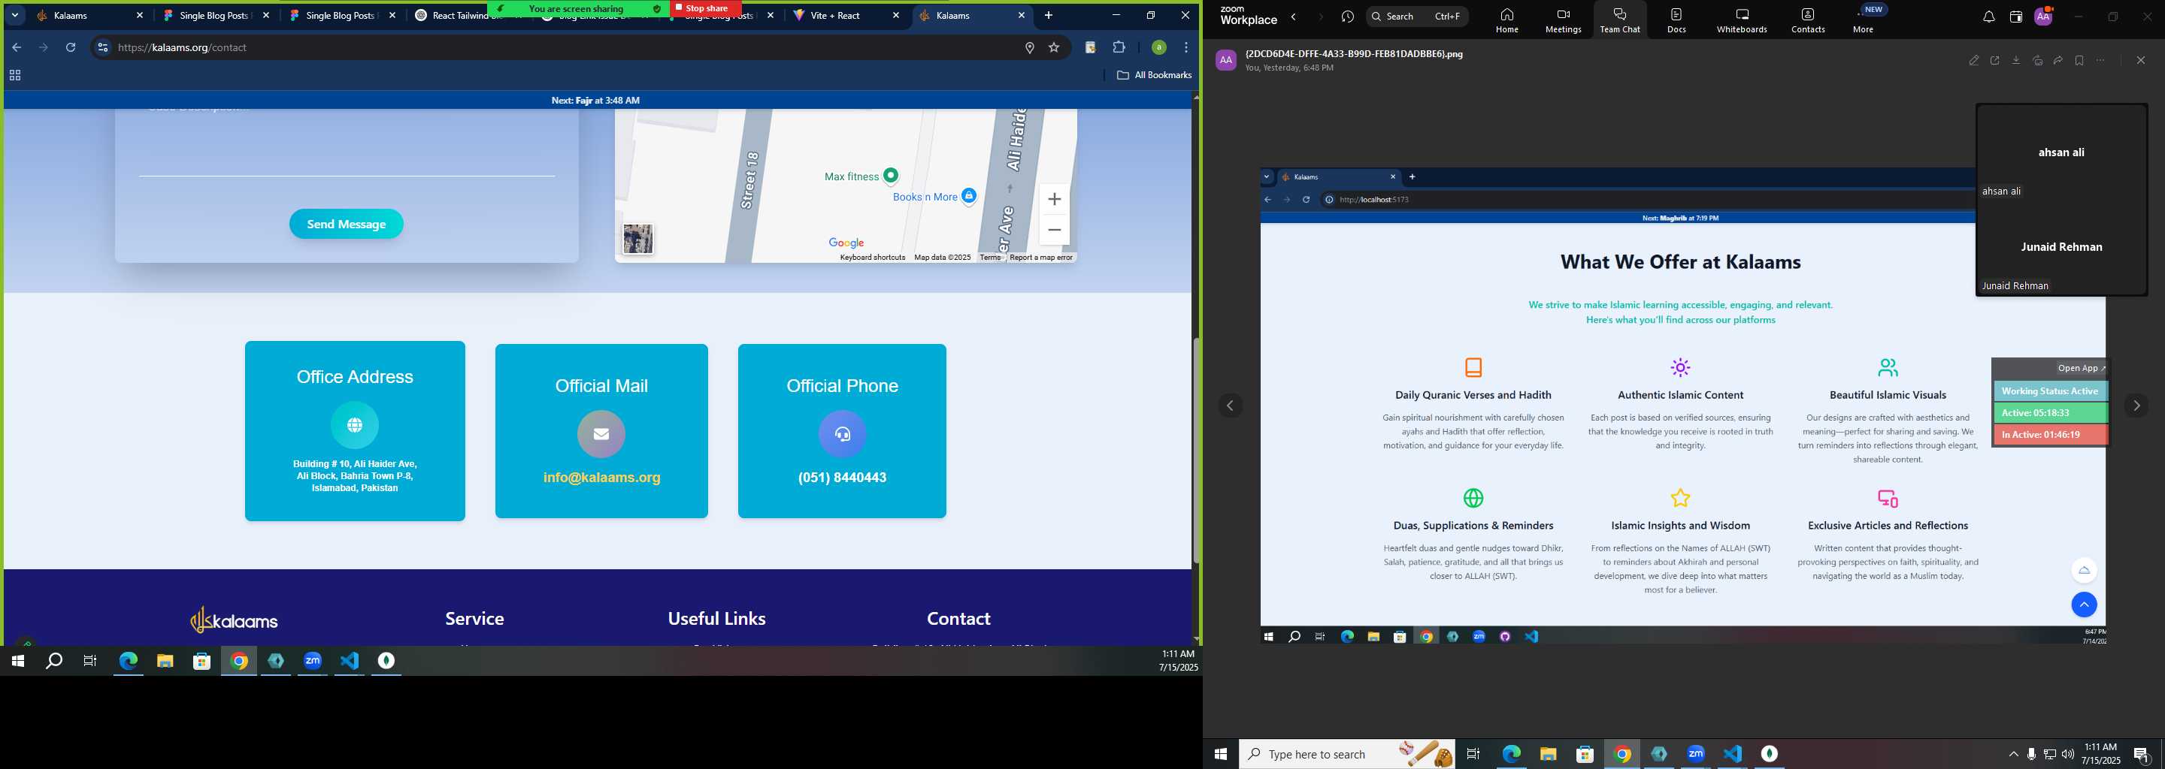Open image viewer more options ellipsis
This screenshot has width=2165, height=769.
(x=2101, y=60)
